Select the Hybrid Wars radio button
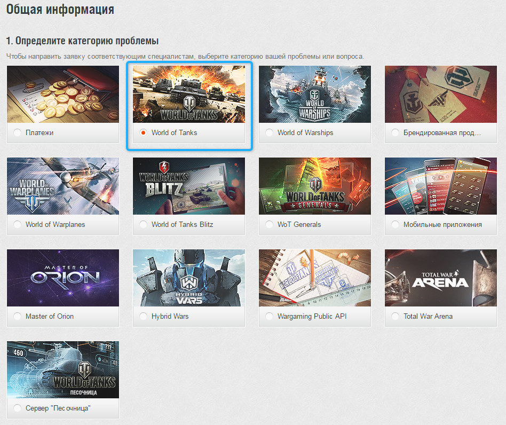The width and height of the screenshot is (506, 425). tap(143, 316)
